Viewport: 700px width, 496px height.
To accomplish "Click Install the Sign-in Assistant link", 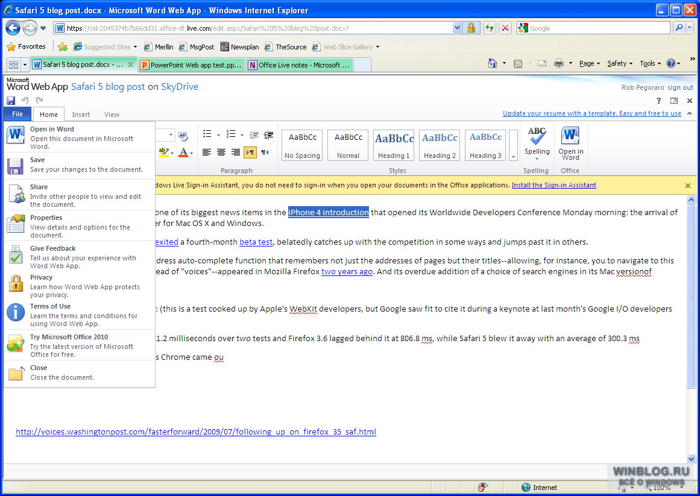I will click(553, 185).
